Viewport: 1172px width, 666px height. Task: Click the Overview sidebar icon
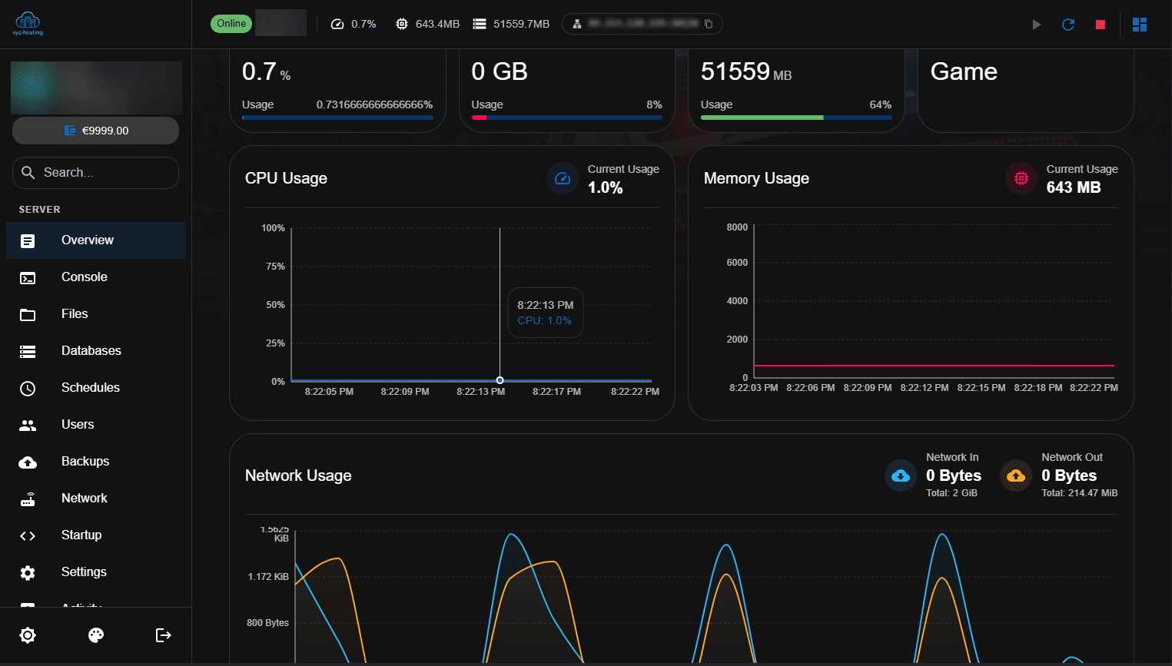click(x=28, y=241)
